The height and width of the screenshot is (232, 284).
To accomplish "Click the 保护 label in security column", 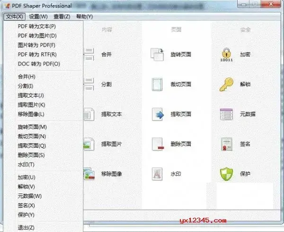I will click(245, 174).
